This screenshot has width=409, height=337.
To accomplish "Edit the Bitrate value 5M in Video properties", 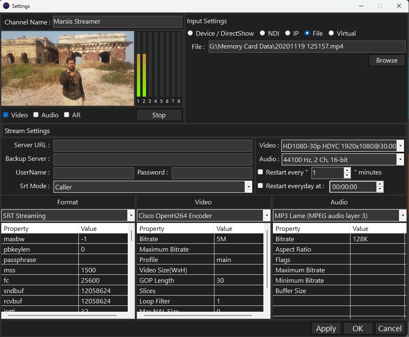I will pyautogui.click(x=239, y=239).
